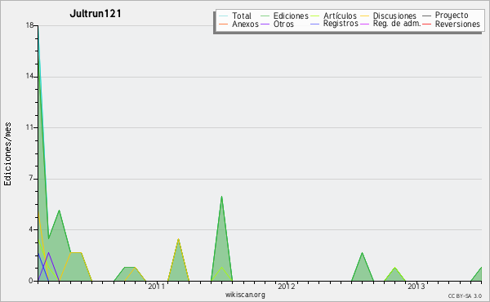This screenshot has height=302, width=490.
Task: Click the purple Otros legend line
Action: coord(265,24)
